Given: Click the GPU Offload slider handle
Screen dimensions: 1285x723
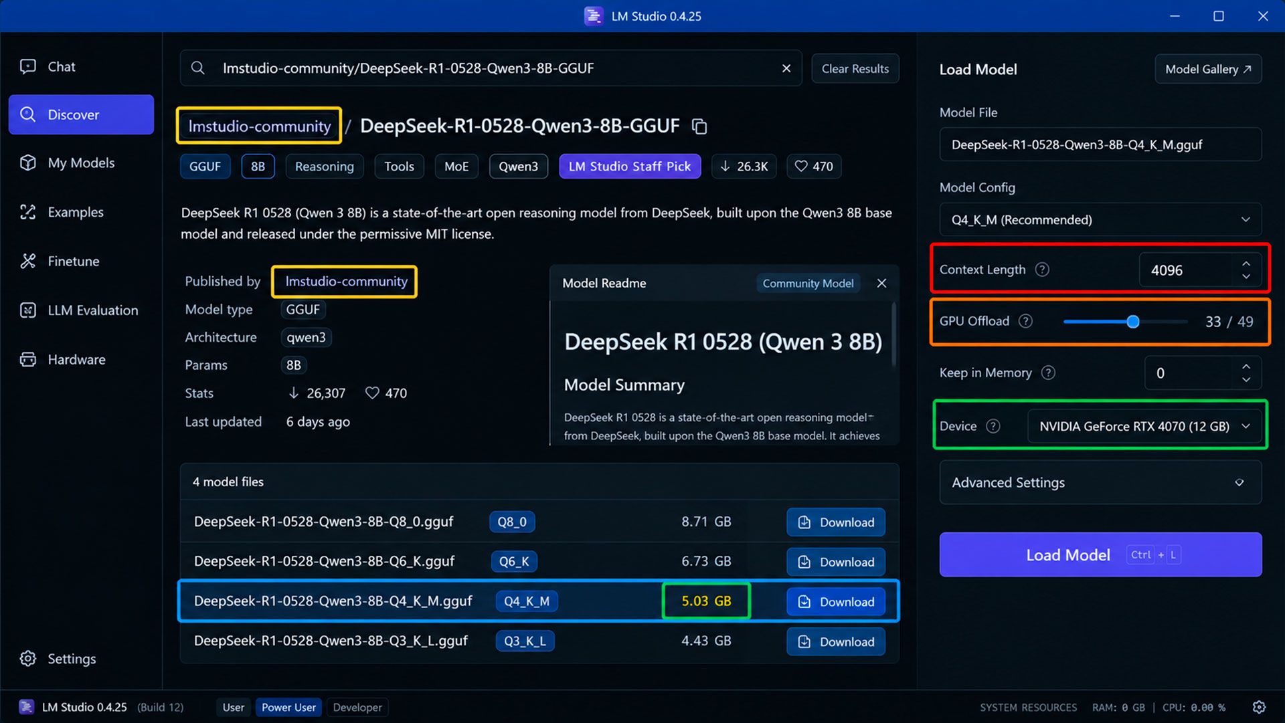Looking at the screenshot, I should point(1132,322).
